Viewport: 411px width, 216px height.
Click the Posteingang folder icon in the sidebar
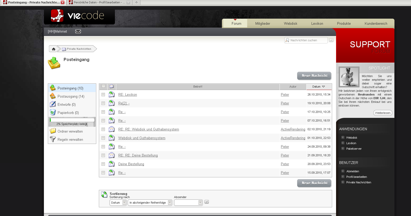point(53,88)
